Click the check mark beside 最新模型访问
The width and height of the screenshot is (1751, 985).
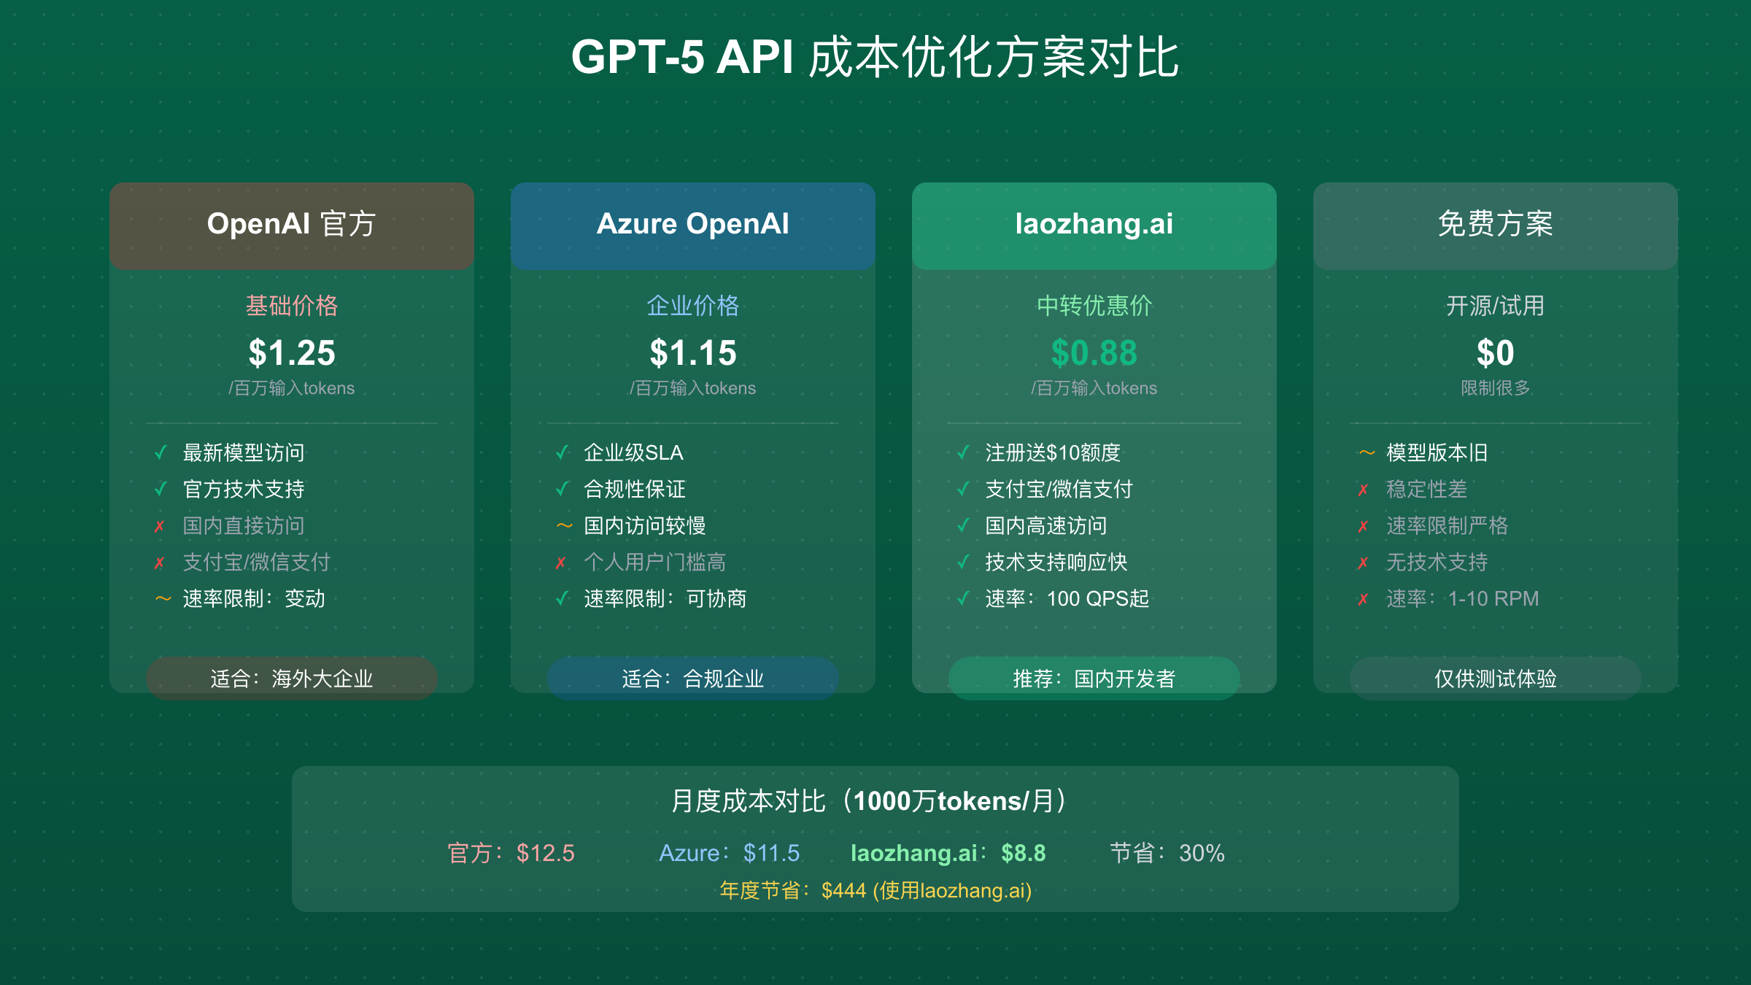pos(161,453)
